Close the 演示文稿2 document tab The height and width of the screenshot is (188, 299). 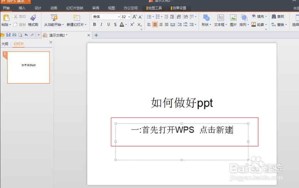(x=89, y=35)
